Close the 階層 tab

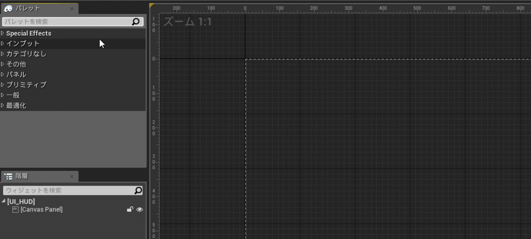click(72, 176)
